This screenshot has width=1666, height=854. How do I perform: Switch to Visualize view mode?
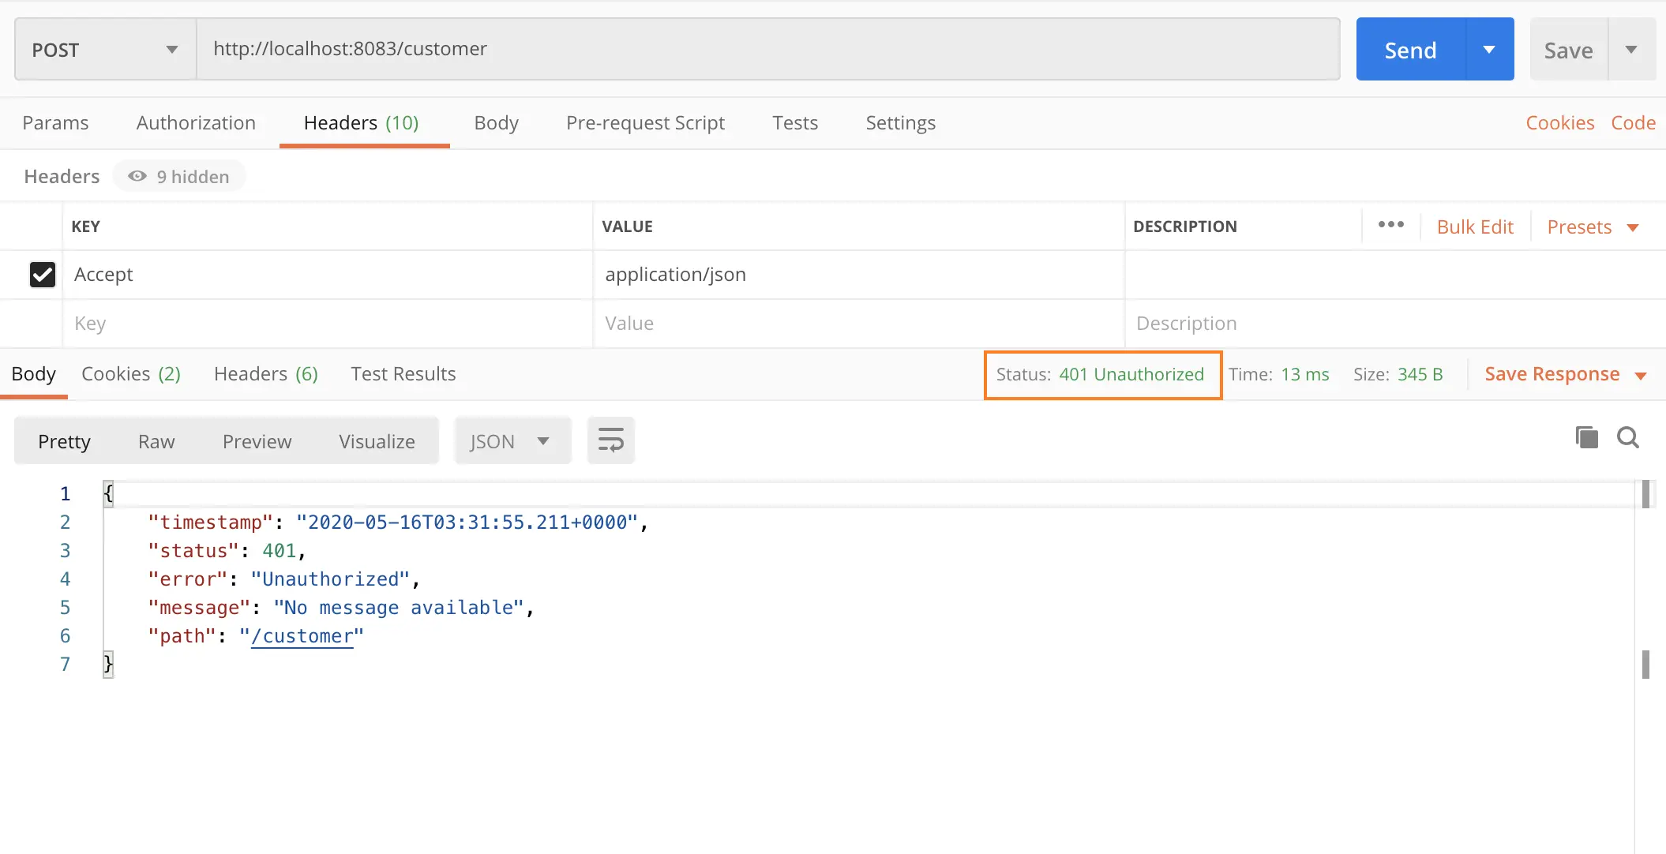(377, 441)
